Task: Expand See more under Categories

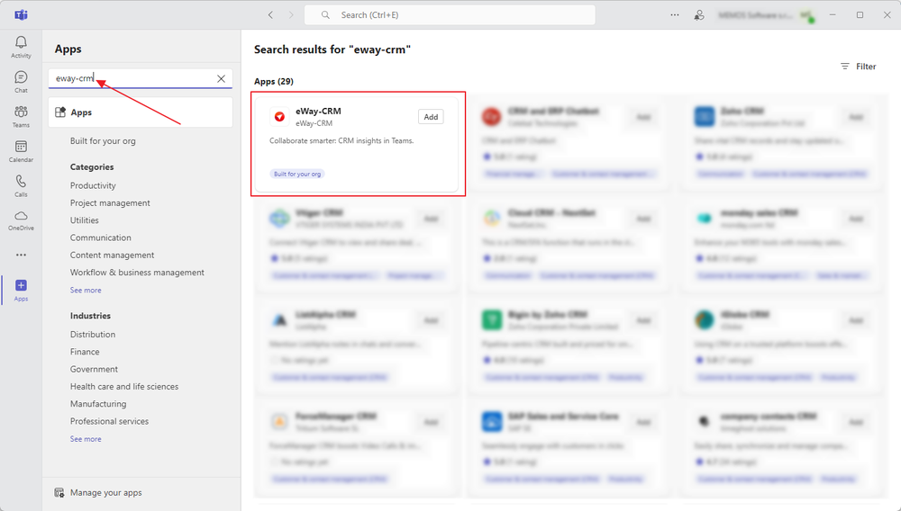Action: pyautogui.click(x=86, y=291)
